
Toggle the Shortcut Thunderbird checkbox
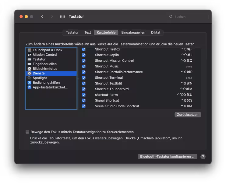(x=83, y=89)
